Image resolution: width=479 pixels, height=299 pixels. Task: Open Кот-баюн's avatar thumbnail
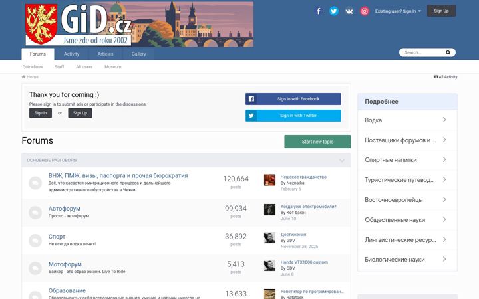coord(269,209)
